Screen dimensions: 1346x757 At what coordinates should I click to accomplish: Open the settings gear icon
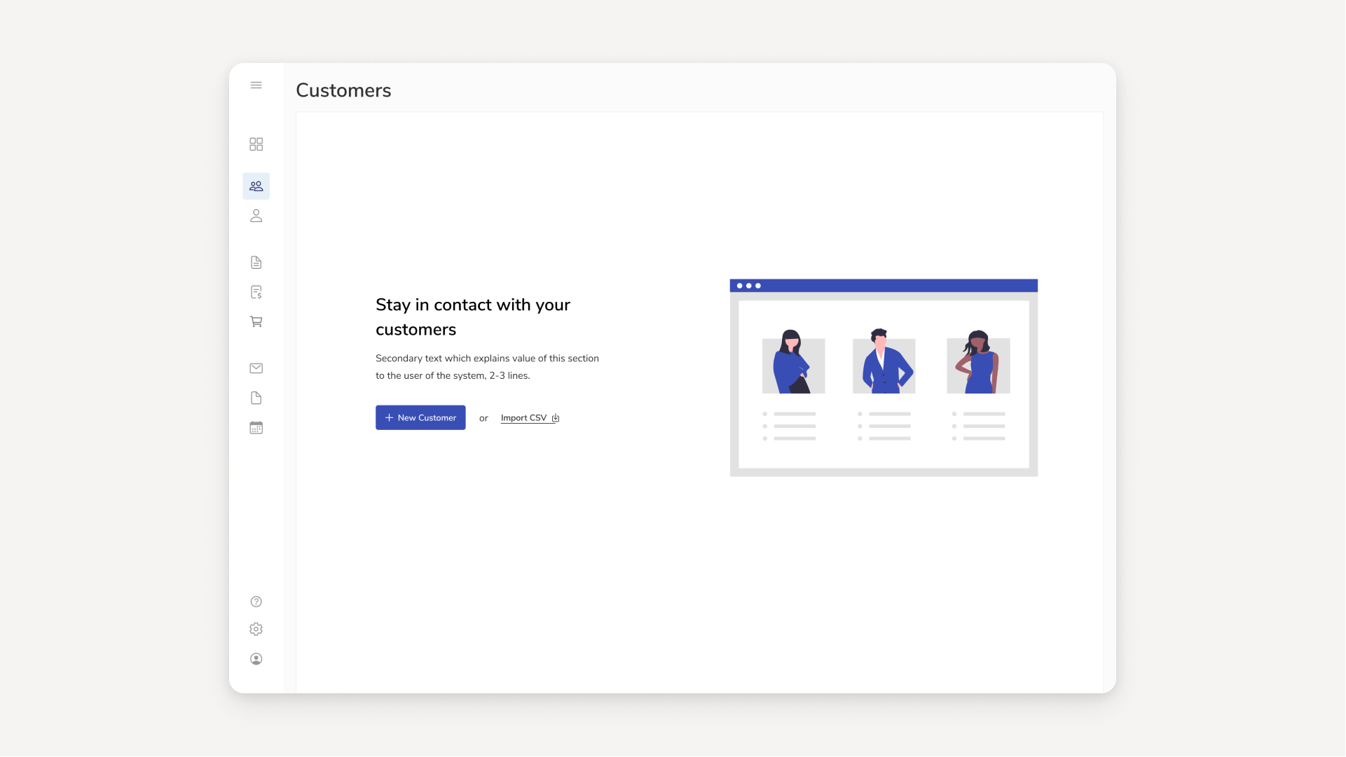pyautogui.click(x=256, y=629)
